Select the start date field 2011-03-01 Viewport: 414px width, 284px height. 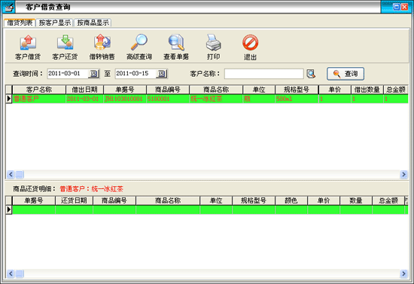click(x=68, y=73)
